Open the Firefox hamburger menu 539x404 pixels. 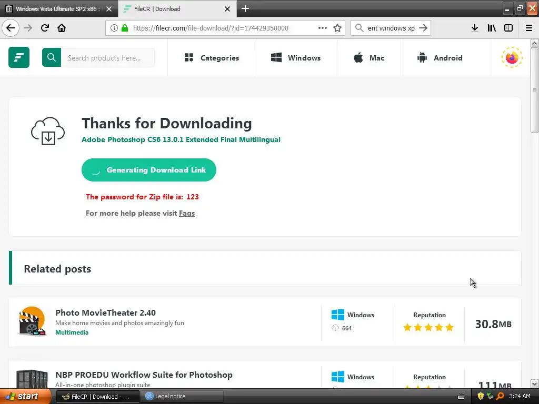pos(528,28)
